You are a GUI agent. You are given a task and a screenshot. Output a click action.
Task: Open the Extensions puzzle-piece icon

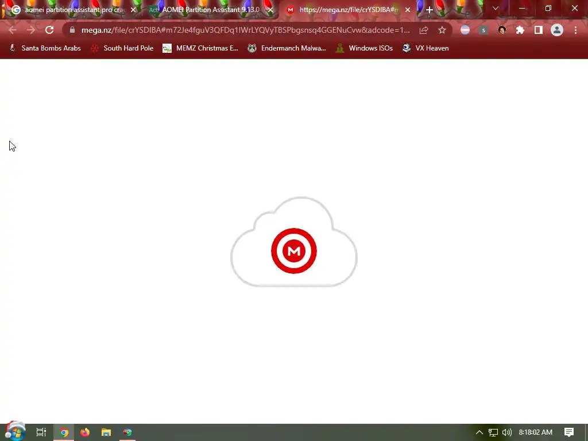point(520,30)
